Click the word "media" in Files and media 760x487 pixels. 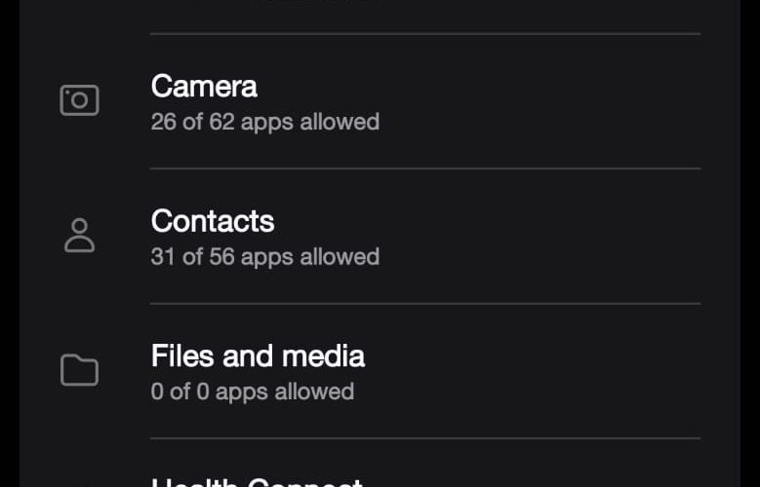[323, 356]
